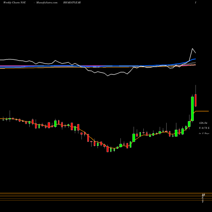The height and width of the screenshot is (212, 212).
Task: Click the "in 2 Days" text
Action: tap(204, 133)
